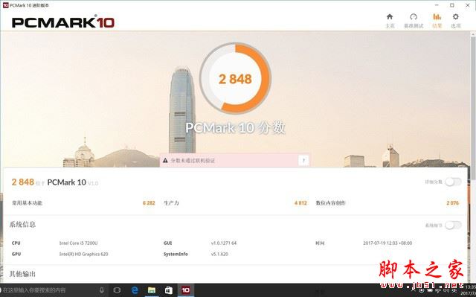
Task: Click the timestamp 2017-07-19 12:03 +08:00
Action: click(x=387, y=243)
